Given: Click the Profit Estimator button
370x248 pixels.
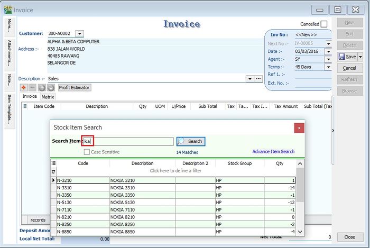Looking at the screenshot, I should click(x=75, y=87).
